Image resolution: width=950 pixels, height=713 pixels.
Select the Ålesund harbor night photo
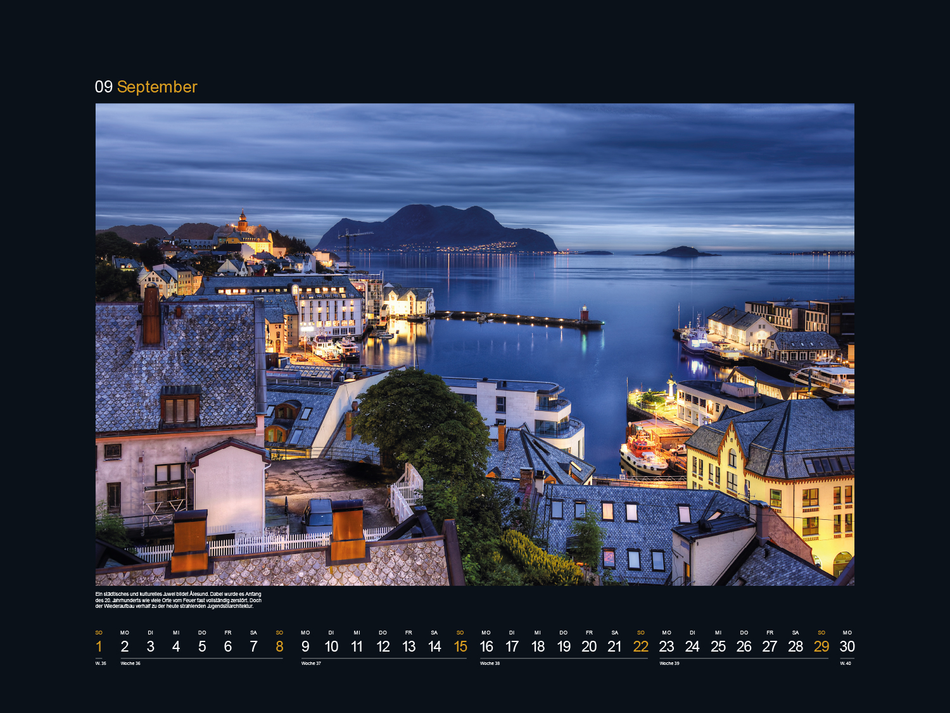tap(475, 344)
